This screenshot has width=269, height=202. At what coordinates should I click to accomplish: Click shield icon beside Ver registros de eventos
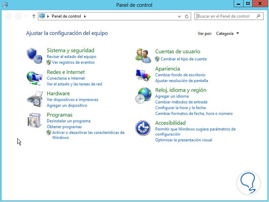[x=49, y=62]
